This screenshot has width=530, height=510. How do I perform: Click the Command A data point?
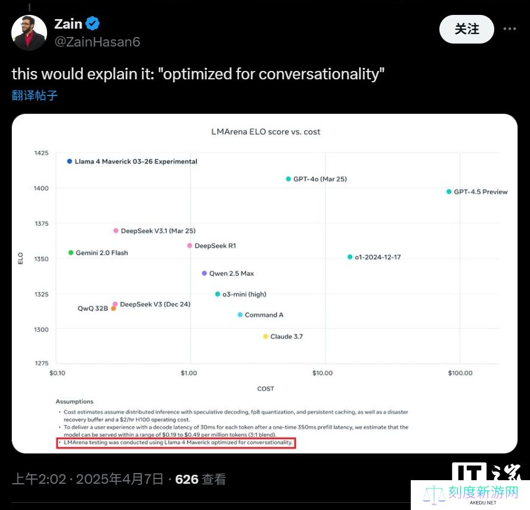point(240,315)
